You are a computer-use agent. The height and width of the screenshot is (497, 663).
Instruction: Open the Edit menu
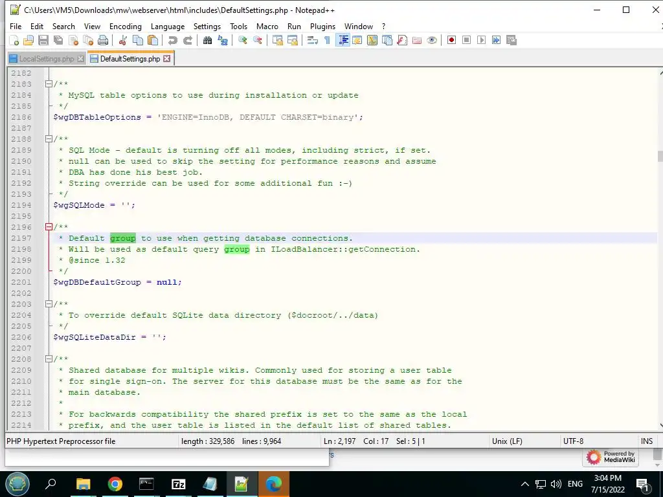(37, 26)
